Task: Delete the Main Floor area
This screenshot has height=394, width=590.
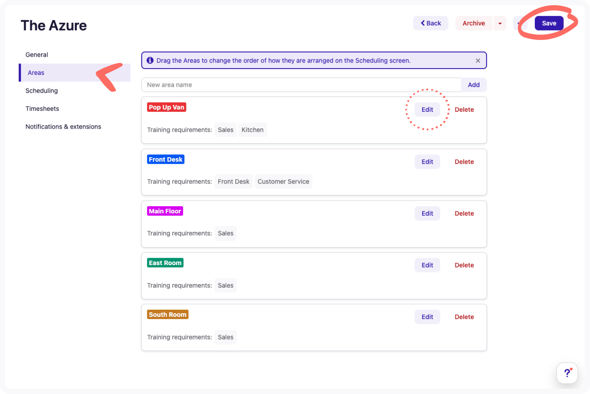Action: click(464, 213)
